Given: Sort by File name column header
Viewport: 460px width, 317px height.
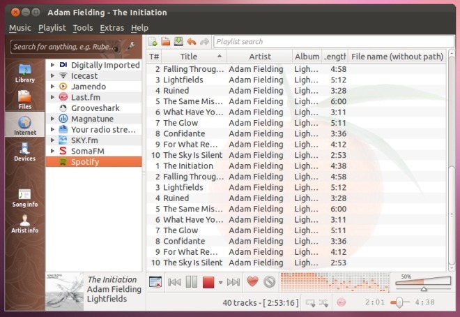Looking at the screenshot, I should click(397, 57).
